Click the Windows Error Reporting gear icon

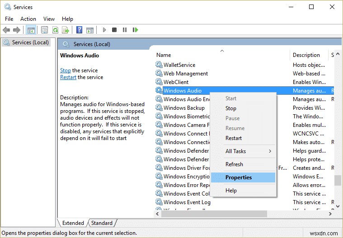tap(159, 185)
